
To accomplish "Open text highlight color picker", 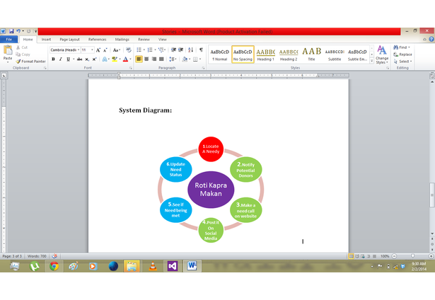I will click(120, 59).
